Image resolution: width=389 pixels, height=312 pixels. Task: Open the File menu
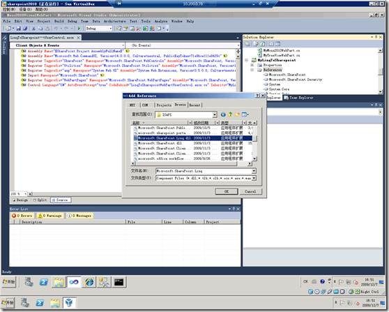[7, 21]
